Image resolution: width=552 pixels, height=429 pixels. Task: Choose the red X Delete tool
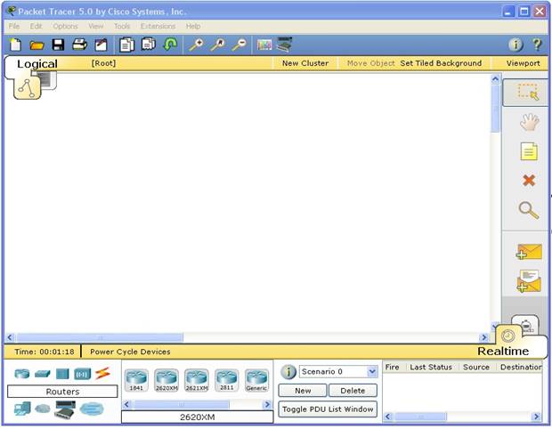tap(529, 181)
